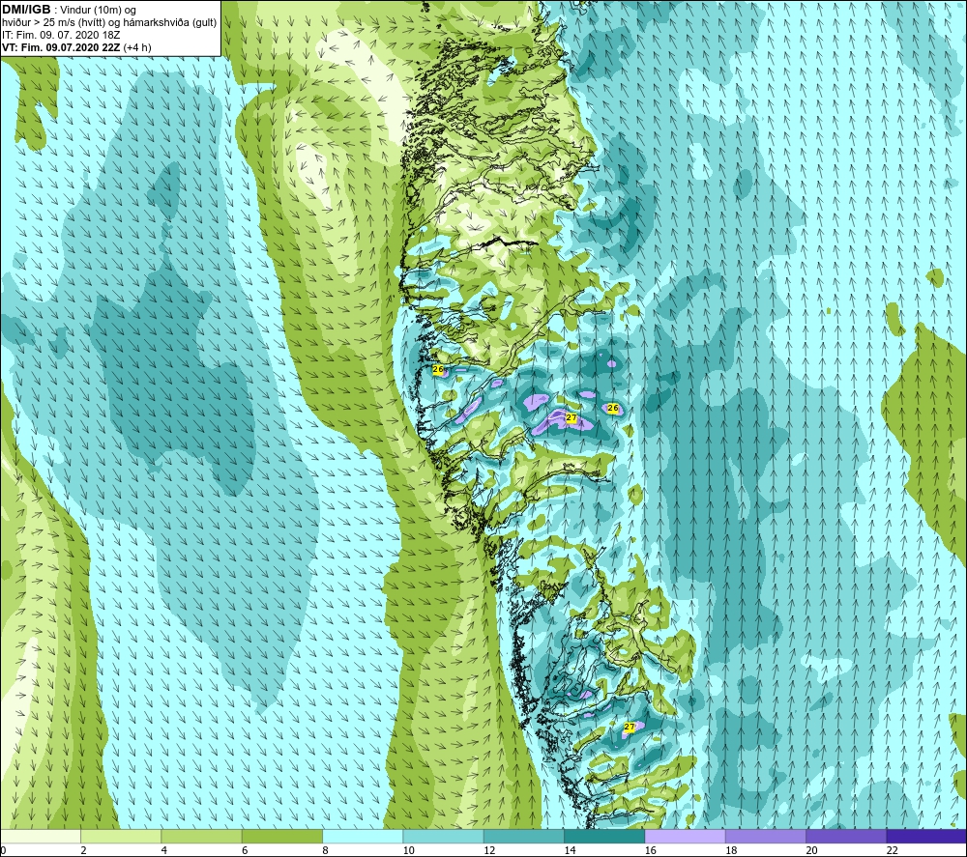
Task: Click the "0" value on the wind scale
Action: 3,850
